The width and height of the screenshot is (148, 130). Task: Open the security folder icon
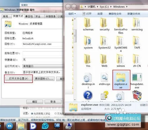click(x=104, y=23)
